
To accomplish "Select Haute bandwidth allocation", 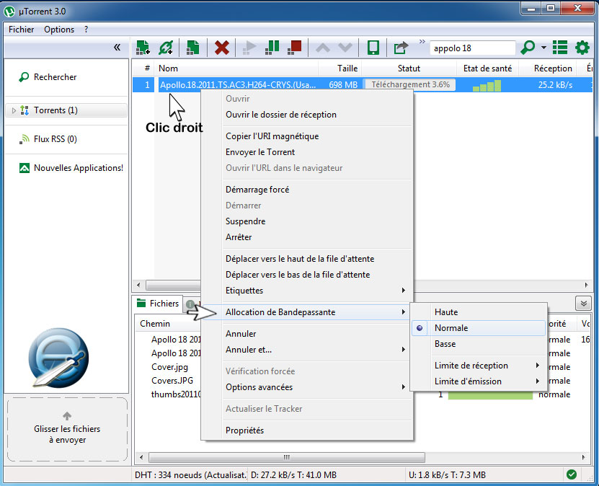I will tap(479, 312).
